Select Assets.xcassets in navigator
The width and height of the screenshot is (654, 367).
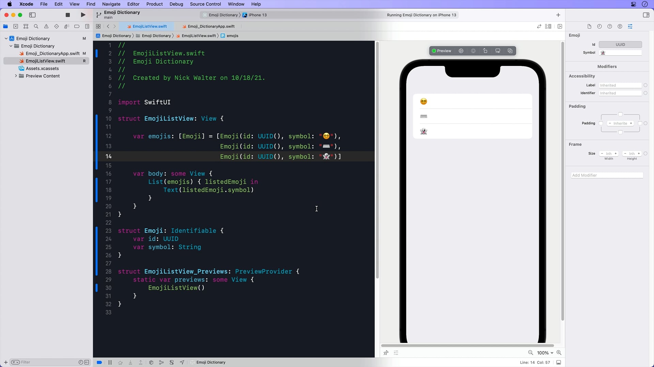[x=42, y=68]
